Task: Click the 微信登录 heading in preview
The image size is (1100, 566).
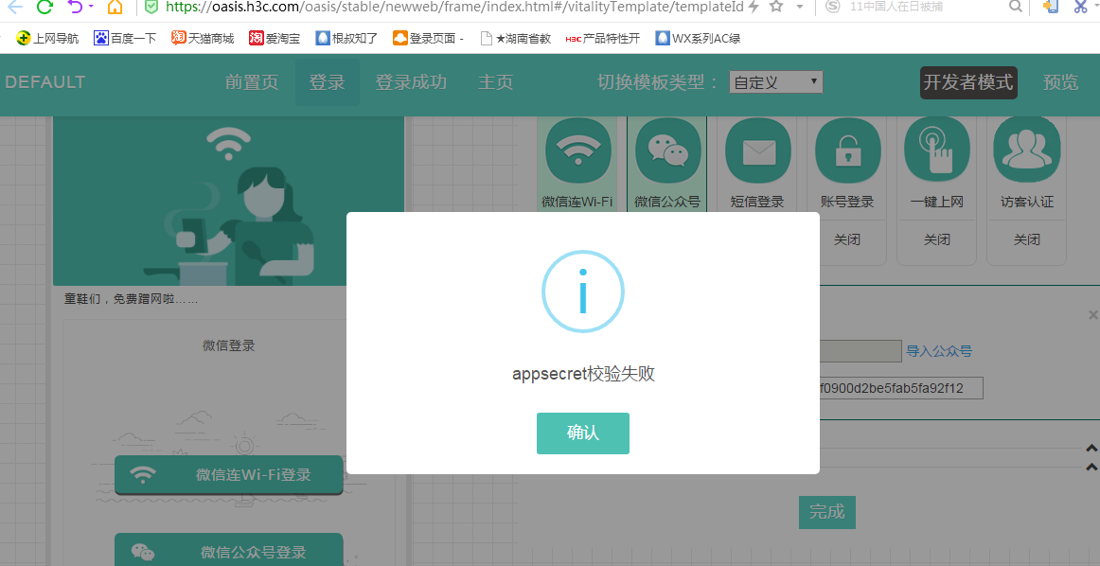Action: point(229,345)
